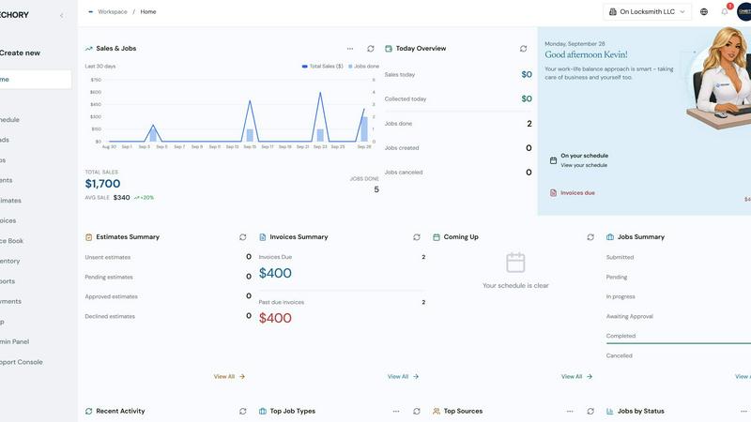Collapse the sidebar with the chevron arrow
751x422 pixels.
(x=61, y=16)
